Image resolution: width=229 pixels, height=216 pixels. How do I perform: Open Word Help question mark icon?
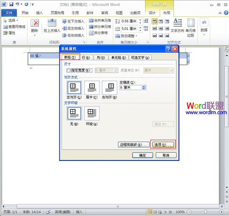tap(226, 13)
